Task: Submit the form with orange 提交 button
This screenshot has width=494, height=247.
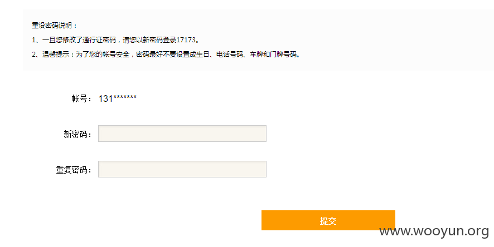Action: pyautogui.click(x=328, y=220)
